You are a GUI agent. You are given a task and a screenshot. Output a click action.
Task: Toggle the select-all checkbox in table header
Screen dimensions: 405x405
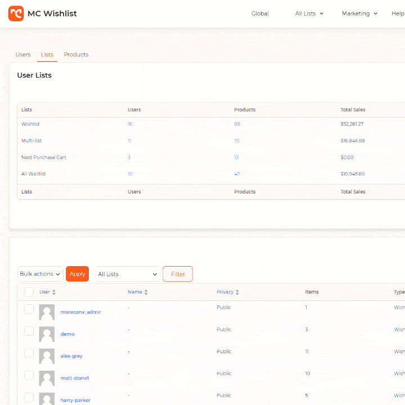coord(29,292)
